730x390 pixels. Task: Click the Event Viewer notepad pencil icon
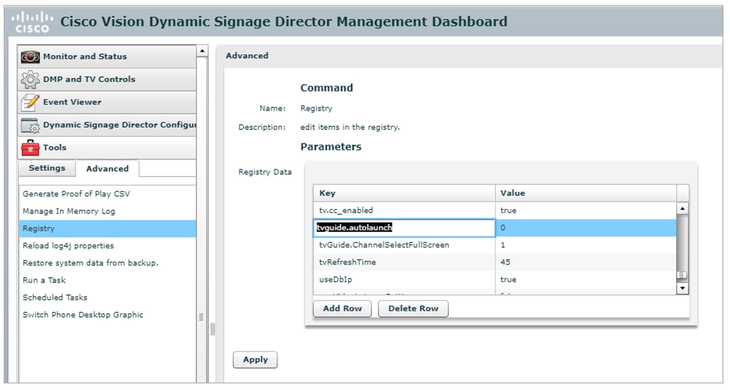30,102
